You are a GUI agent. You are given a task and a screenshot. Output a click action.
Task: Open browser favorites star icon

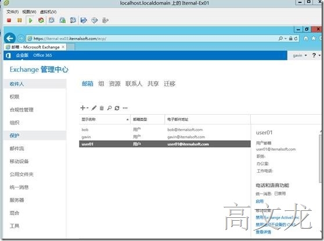coord(314,38)
